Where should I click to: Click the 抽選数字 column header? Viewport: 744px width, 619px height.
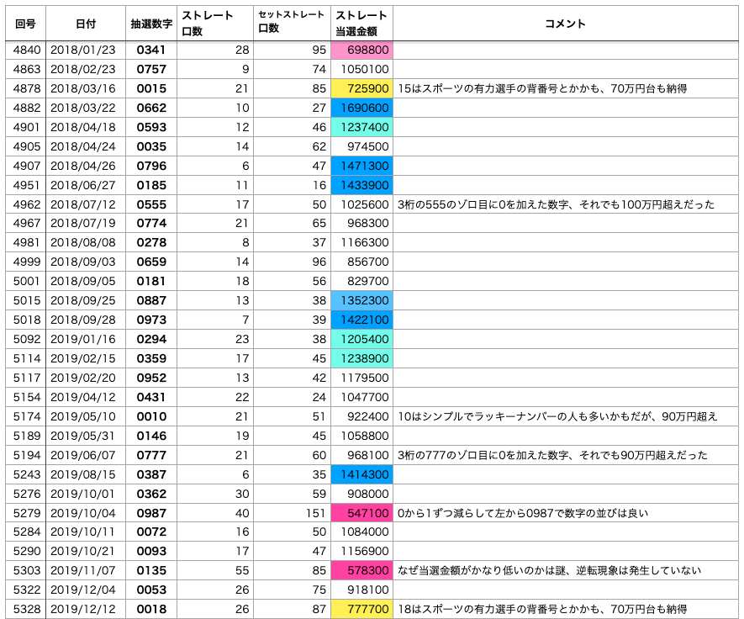pos(151,24)
